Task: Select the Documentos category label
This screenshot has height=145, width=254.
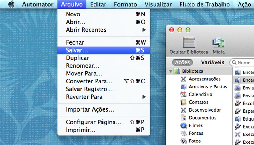Action: click(202, 118)
